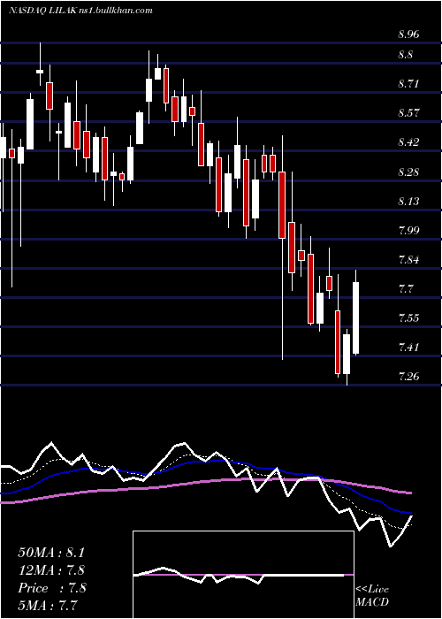Screen dimensions: 442x619
Task: Click the last white candlestick on the right
Action: (356, 317)
